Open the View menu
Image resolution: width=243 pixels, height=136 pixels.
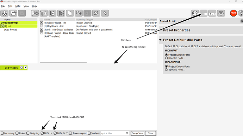click(26, 6)
